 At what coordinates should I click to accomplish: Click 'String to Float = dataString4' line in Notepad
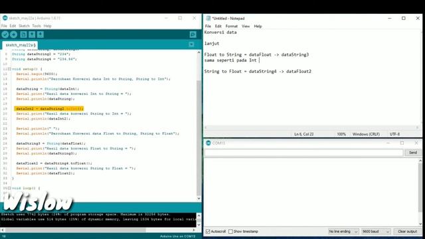[x=258, y=71]
